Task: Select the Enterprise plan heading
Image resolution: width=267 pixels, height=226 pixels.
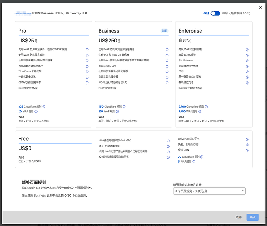Action: (190, 31)
